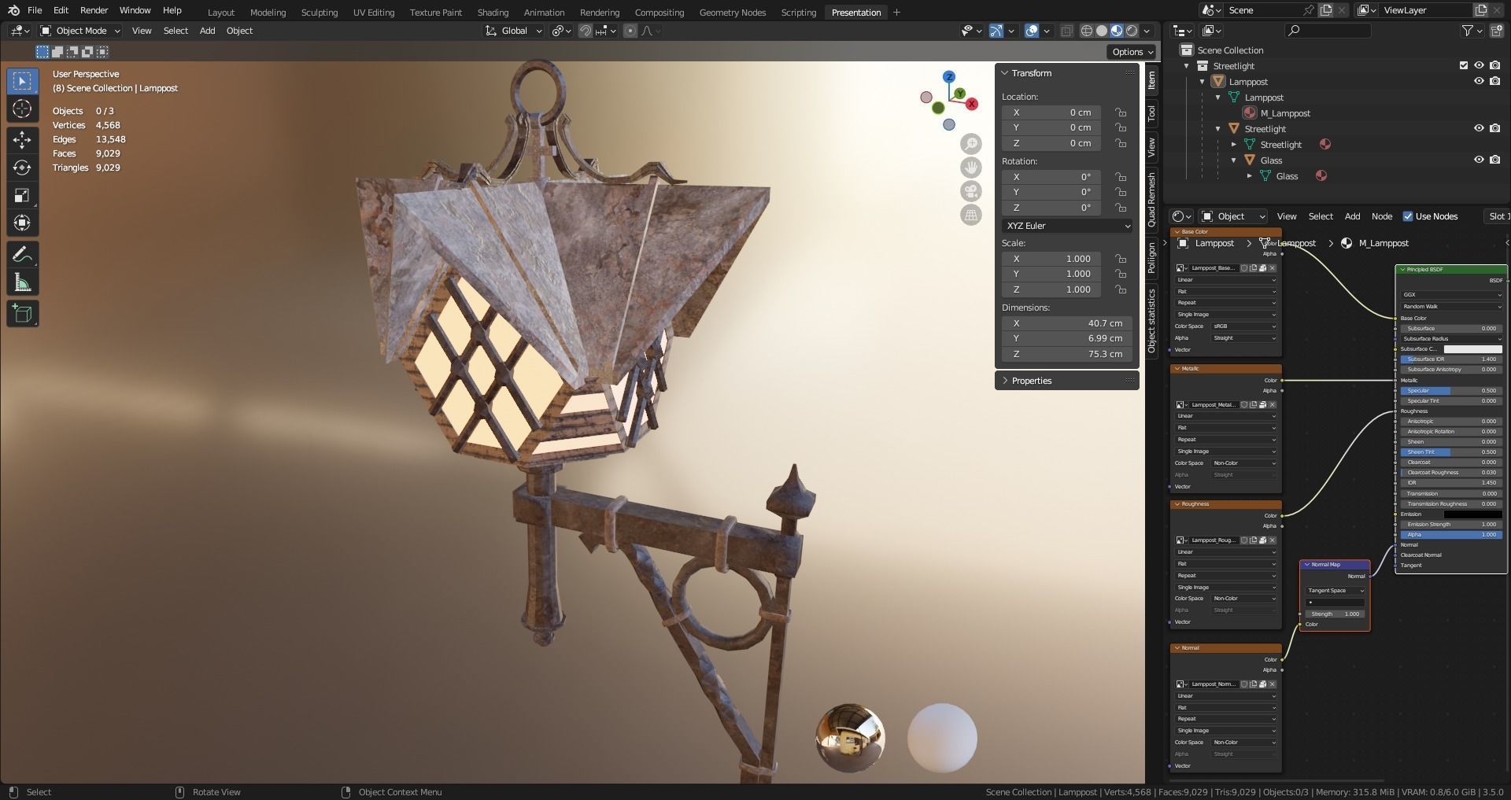Open the Quad Remesh sidebar tab
The image size is (1511, 800).
1151,199
